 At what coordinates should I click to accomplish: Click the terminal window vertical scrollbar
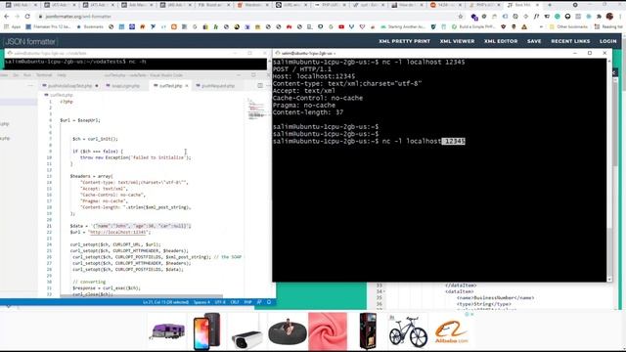point(609,169)
